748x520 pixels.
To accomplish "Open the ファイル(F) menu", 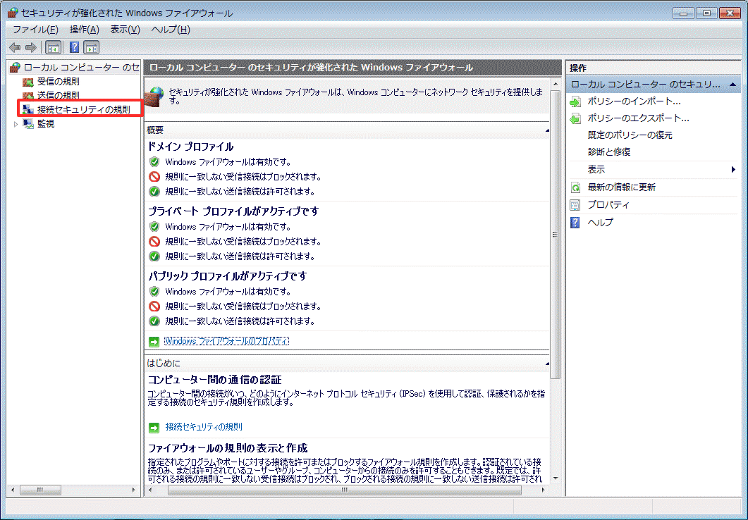I will [x=35, y=30].
